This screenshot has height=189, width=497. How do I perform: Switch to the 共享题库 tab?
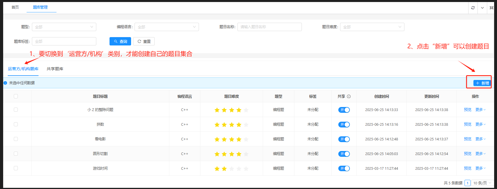coord(55,69)
